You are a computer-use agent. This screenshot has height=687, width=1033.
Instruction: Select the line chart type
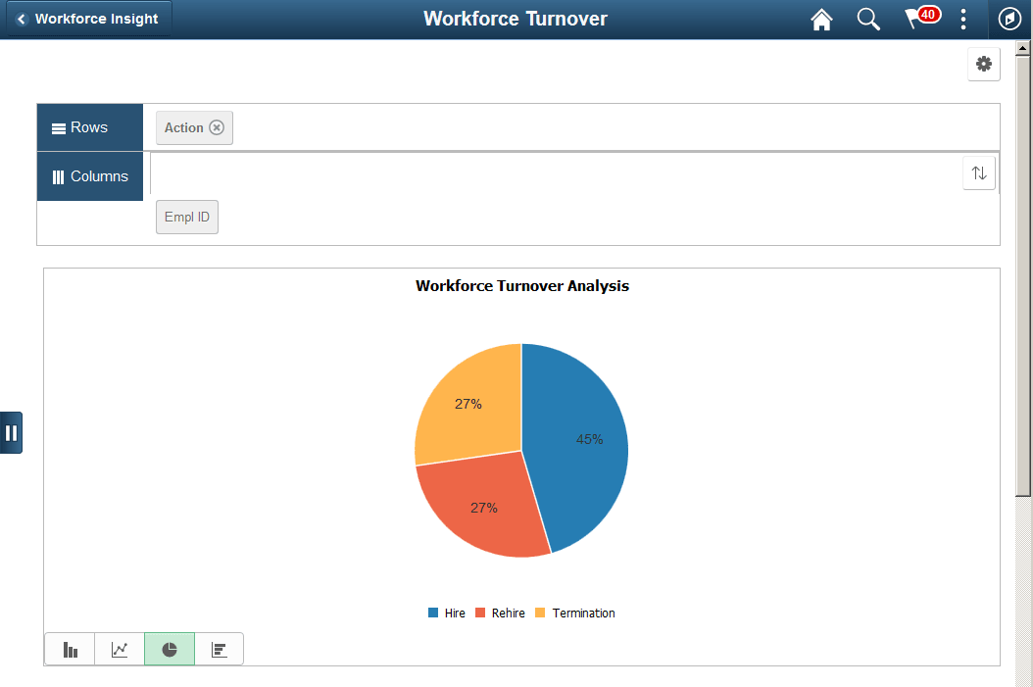[119, 648]
